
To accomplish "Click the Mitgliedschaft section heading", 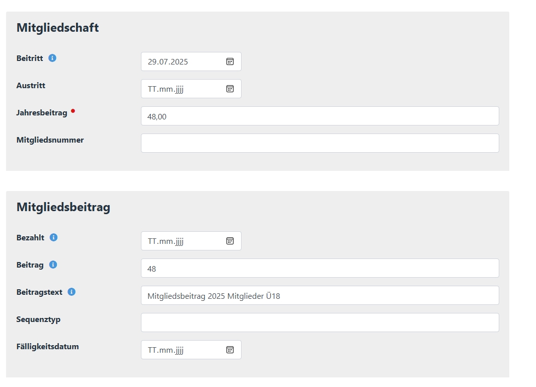I will (58, 28).
